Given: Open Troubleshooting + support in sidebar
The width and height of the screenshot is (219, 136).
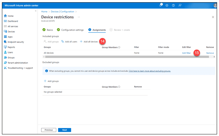Looking at the screenshot, I should [20, 68].
